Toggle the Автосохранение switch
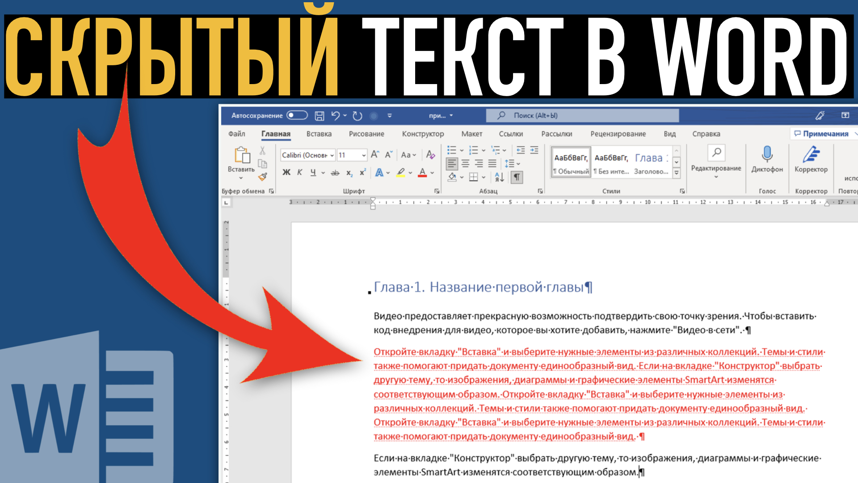The height and width of the screenshot is (483, 858). pos(297,115)
